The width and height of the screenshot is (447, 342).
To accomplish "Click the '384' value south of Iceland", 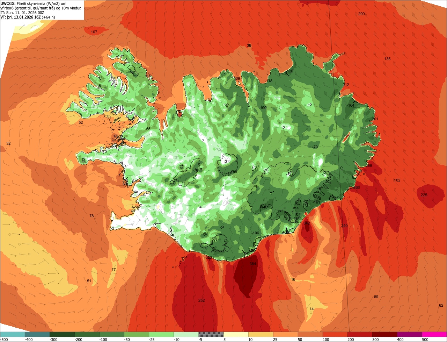I will [x=253, y=264].
